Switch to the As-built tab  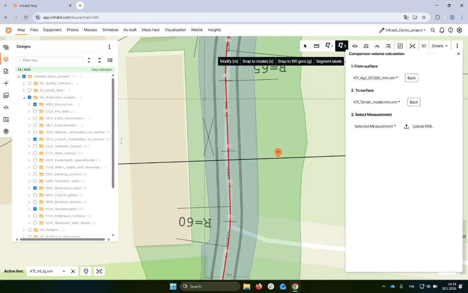(x=130, y=30)
